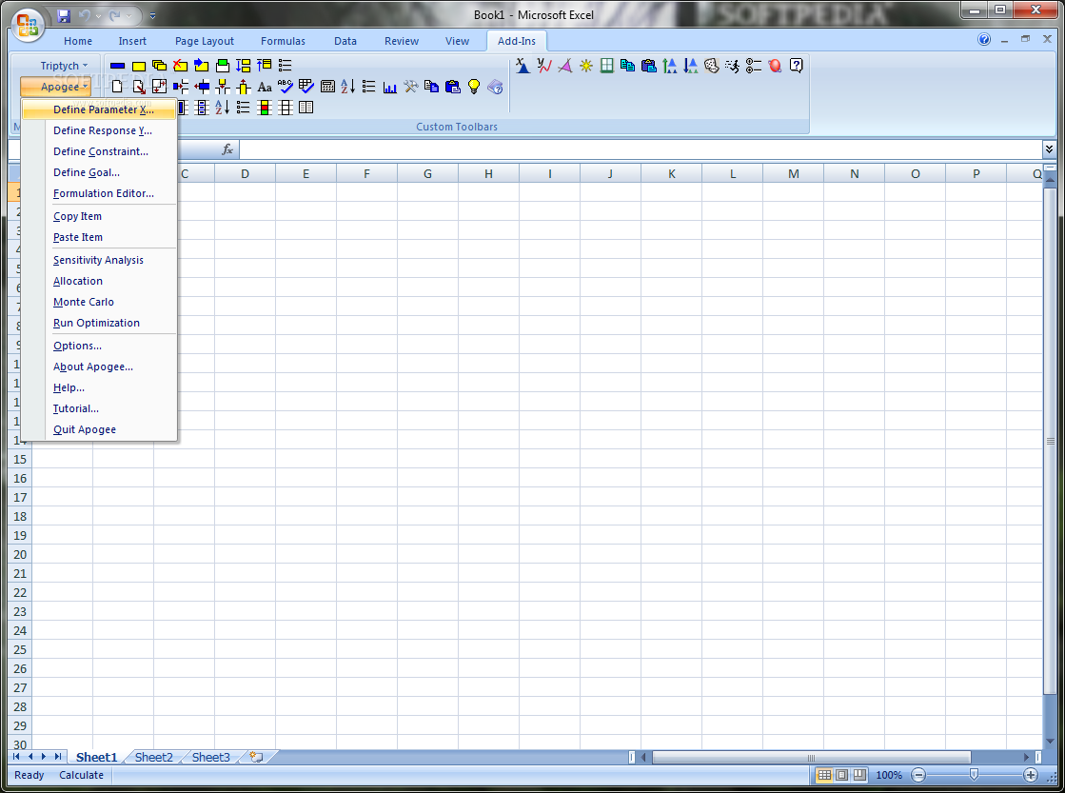This screenshot has width=1065, height=793.
Task: Choose Monte Carlo from the menu
Action: point(99,302)
